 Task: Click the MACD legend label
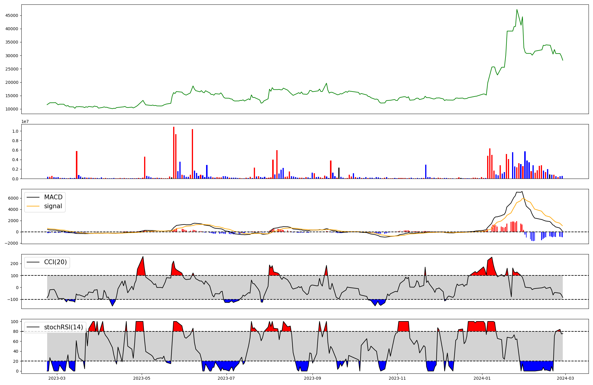(x=53, y=197)
